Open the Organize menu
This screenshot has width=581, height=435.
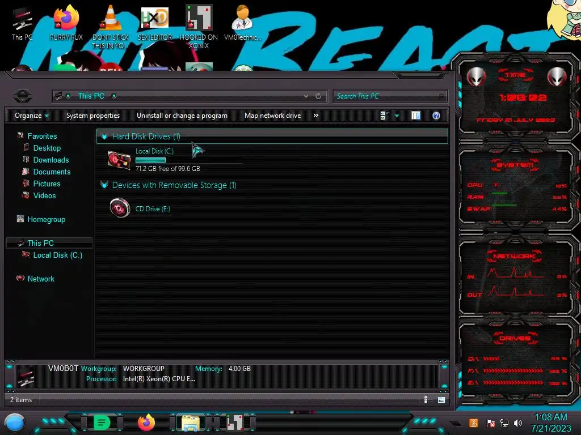point(32,116)
